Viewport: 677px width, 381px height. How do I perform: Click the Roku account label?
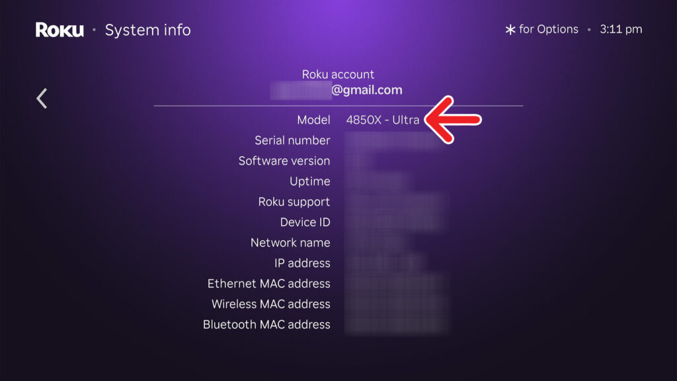point(338,74)
